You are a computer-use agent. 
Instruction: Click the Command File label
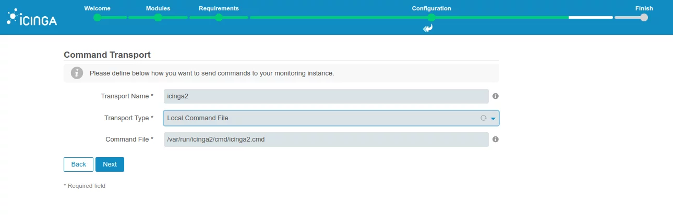129,139
